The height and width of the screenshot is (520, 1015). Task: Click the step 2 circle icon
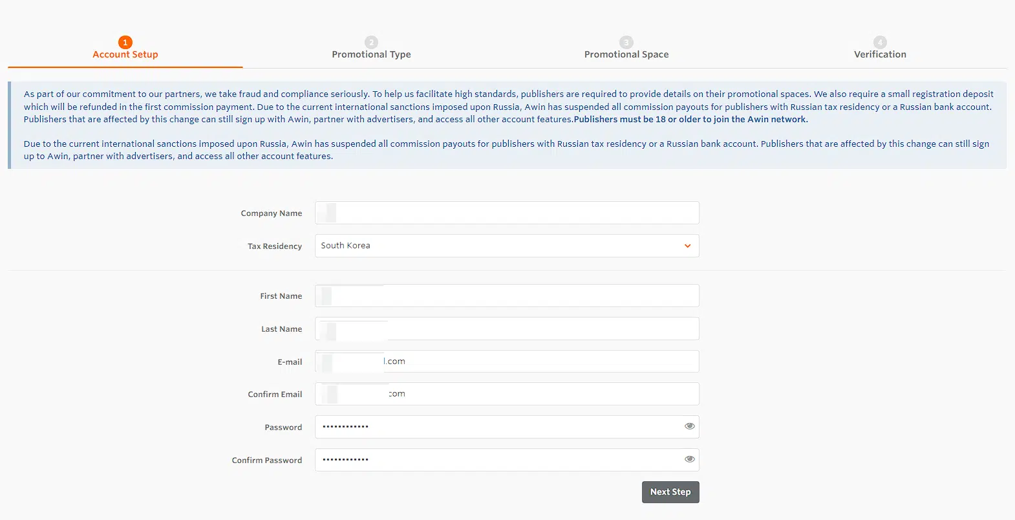click(x=371, y=42)
